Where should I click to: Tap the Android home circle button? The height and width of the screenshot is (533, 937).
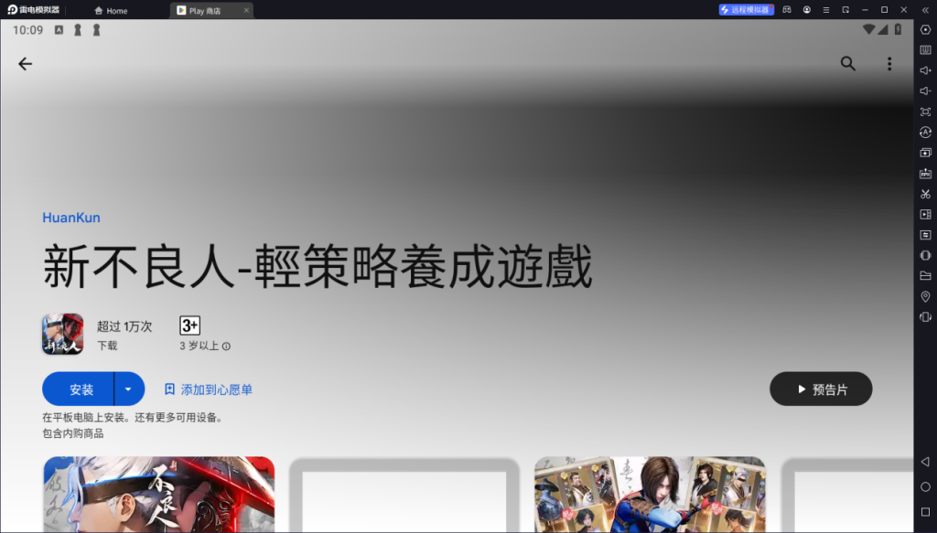point(925,487)
